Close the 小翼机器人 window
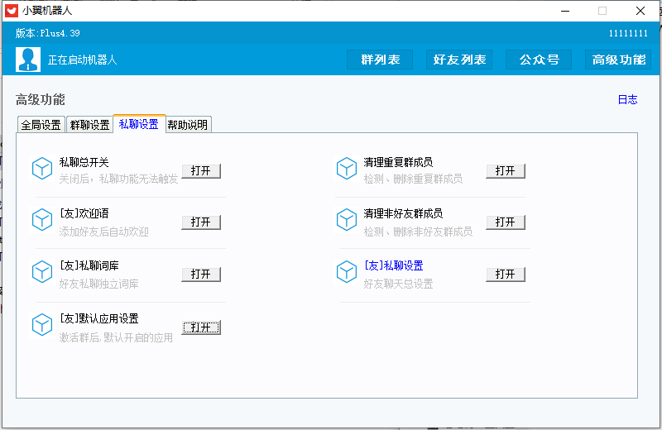Screen dimensions: 662x430 pyautogui.click(x=640, y=11)
